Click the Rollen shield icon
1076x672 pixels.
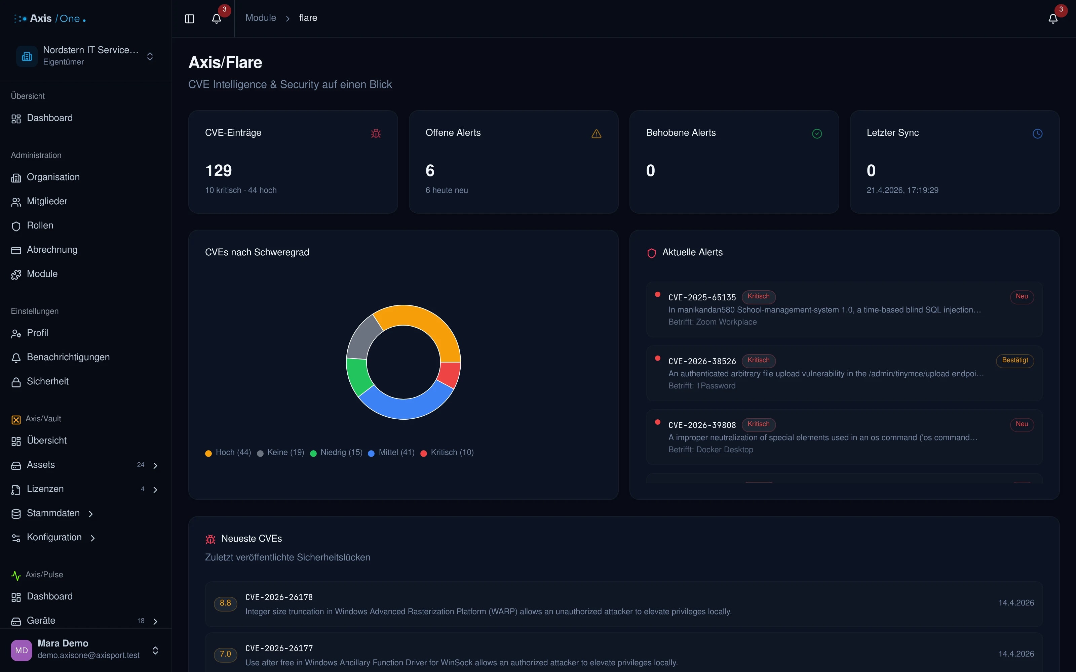pos(16,226)
